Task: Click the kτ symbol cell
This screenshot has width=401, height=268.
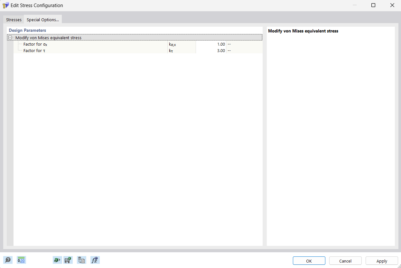Action: [182, 50]
